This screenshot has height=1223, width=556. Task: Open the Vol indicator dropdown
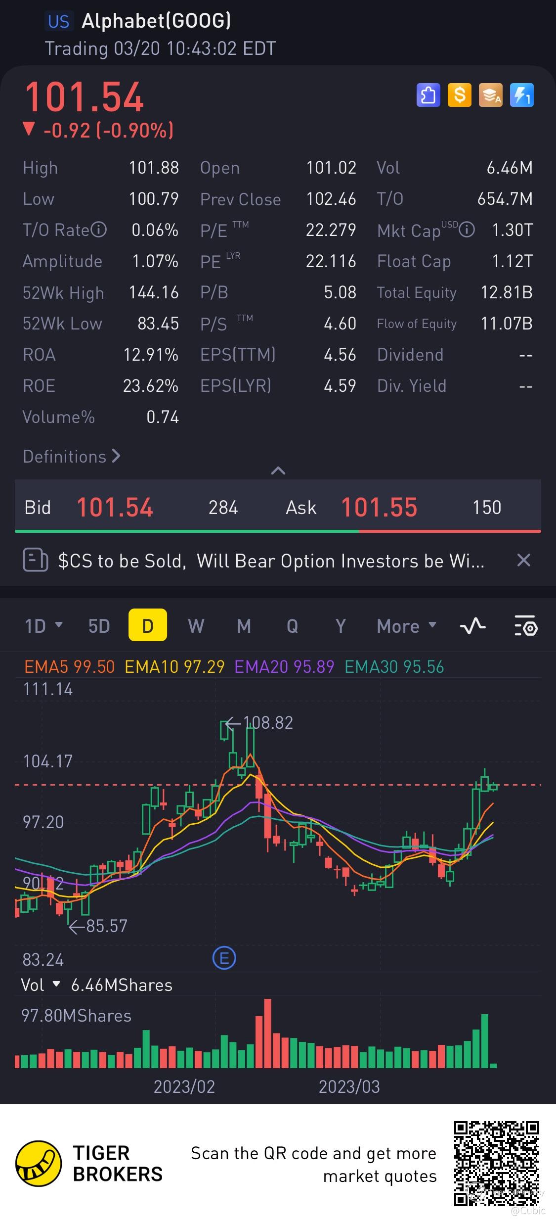pyautogui.click(x=41, y=985)
